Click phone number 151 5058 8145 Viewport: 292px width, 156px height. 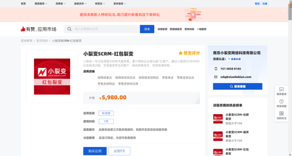pos(230,69)
